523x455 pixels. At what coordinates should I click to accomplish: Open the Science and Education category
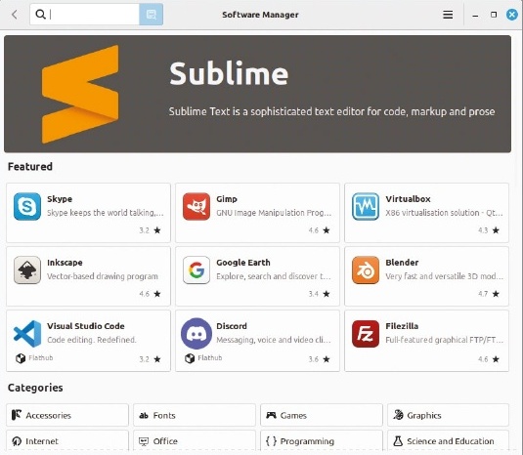pyautogui.click(x=449, y=440)
